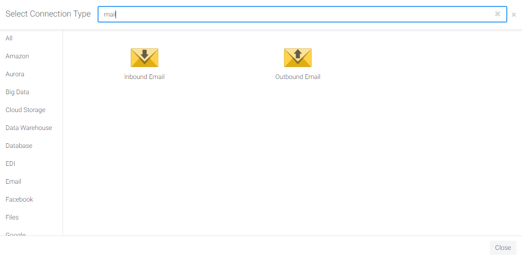The width and height of the screenshot is (522, 259).
Task: Select the Outbound Email envelope icon
Action: click(298, 58)
